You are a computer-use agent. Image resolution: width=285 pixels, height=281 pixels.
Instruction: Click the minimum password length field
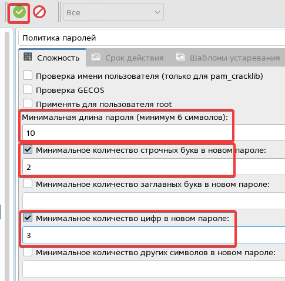(154, 133)
